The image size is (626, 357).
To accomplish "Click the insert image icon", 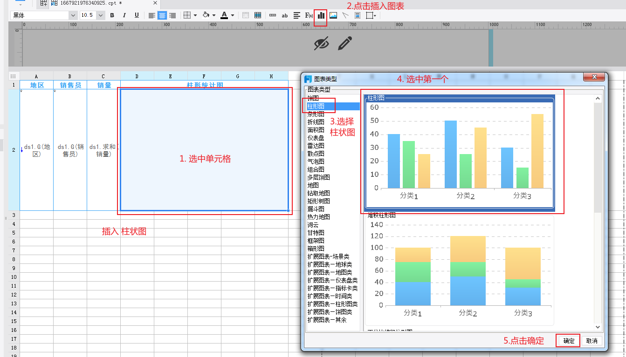I will [333, 15].
